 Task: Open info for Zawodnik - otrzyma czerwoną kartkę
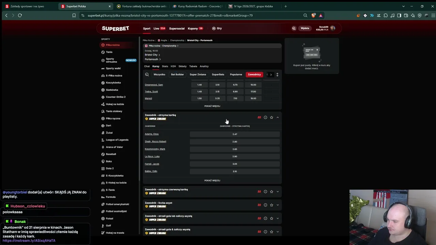(x=265, y=192)
